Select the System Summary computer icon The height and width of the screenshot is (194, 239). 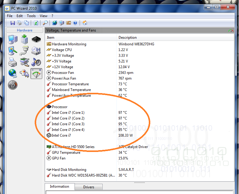coord(13,39)
